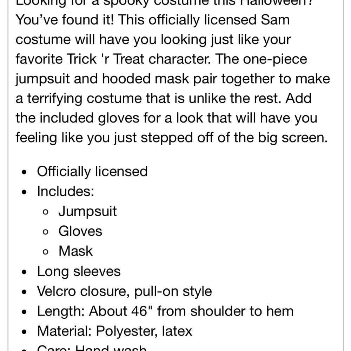
Task: Select the "Gloves" sub-list item
Action: [x=80, y=231]
